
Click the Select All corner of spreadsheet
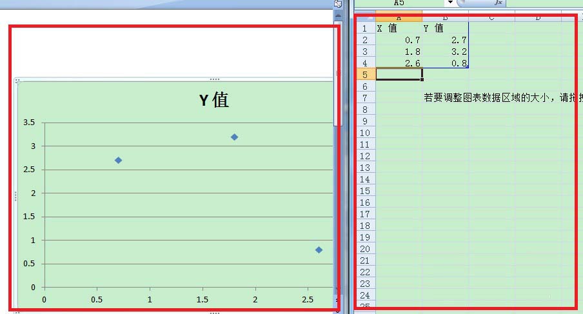(x=365, y=17)
